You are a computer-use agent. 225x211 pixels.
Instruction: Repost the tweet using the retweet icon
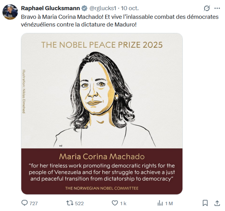tap(70, 203)
